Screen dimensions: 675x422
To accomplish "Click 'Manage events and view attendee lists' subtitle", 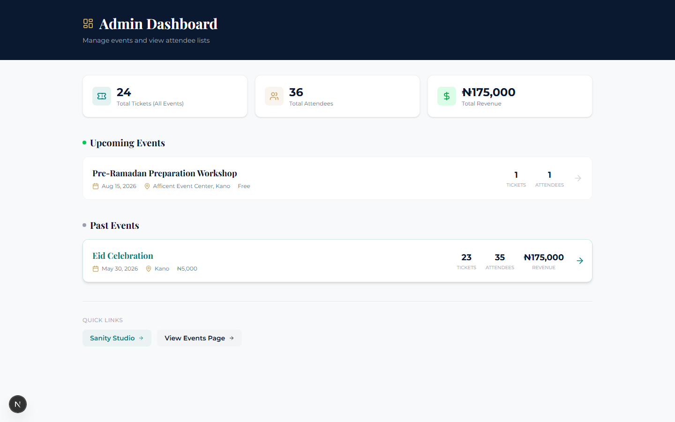I will coord(146,40).
